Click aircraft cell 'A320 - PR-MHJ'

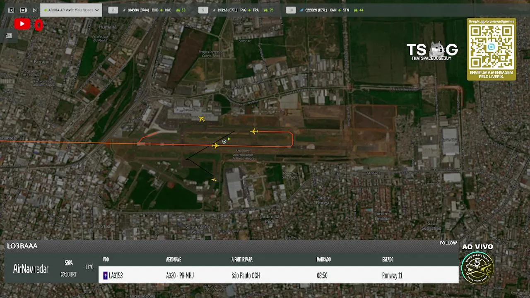(180, 276)
